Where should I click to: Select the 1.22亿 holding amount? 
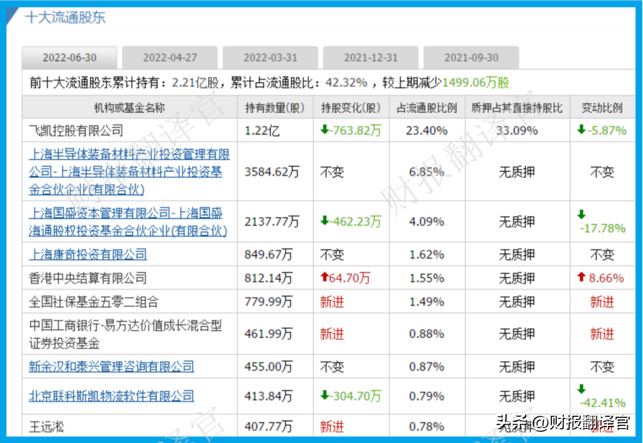(263, 130)
